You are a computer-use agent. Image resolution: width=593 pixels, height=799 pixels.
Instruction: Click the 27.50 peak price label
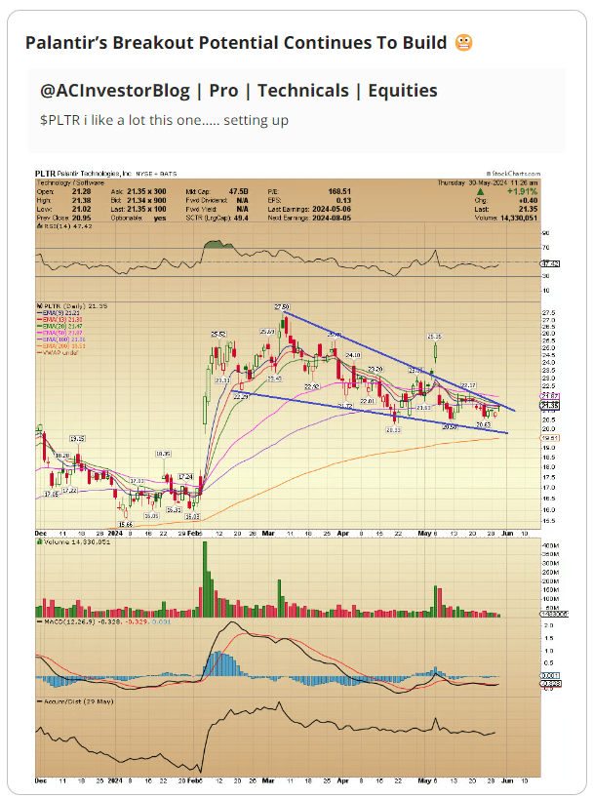click(x=282, y=306)
